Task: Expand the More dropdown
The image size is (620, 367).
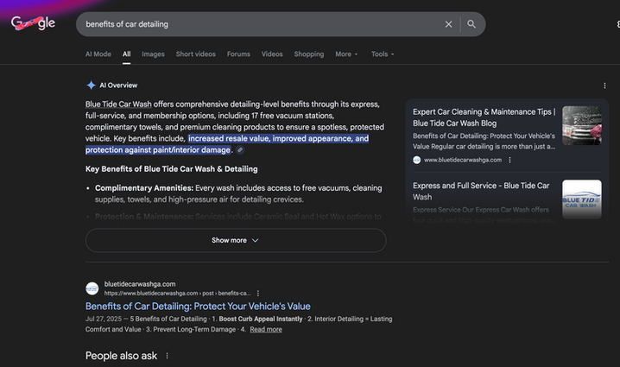Action: 346,54
